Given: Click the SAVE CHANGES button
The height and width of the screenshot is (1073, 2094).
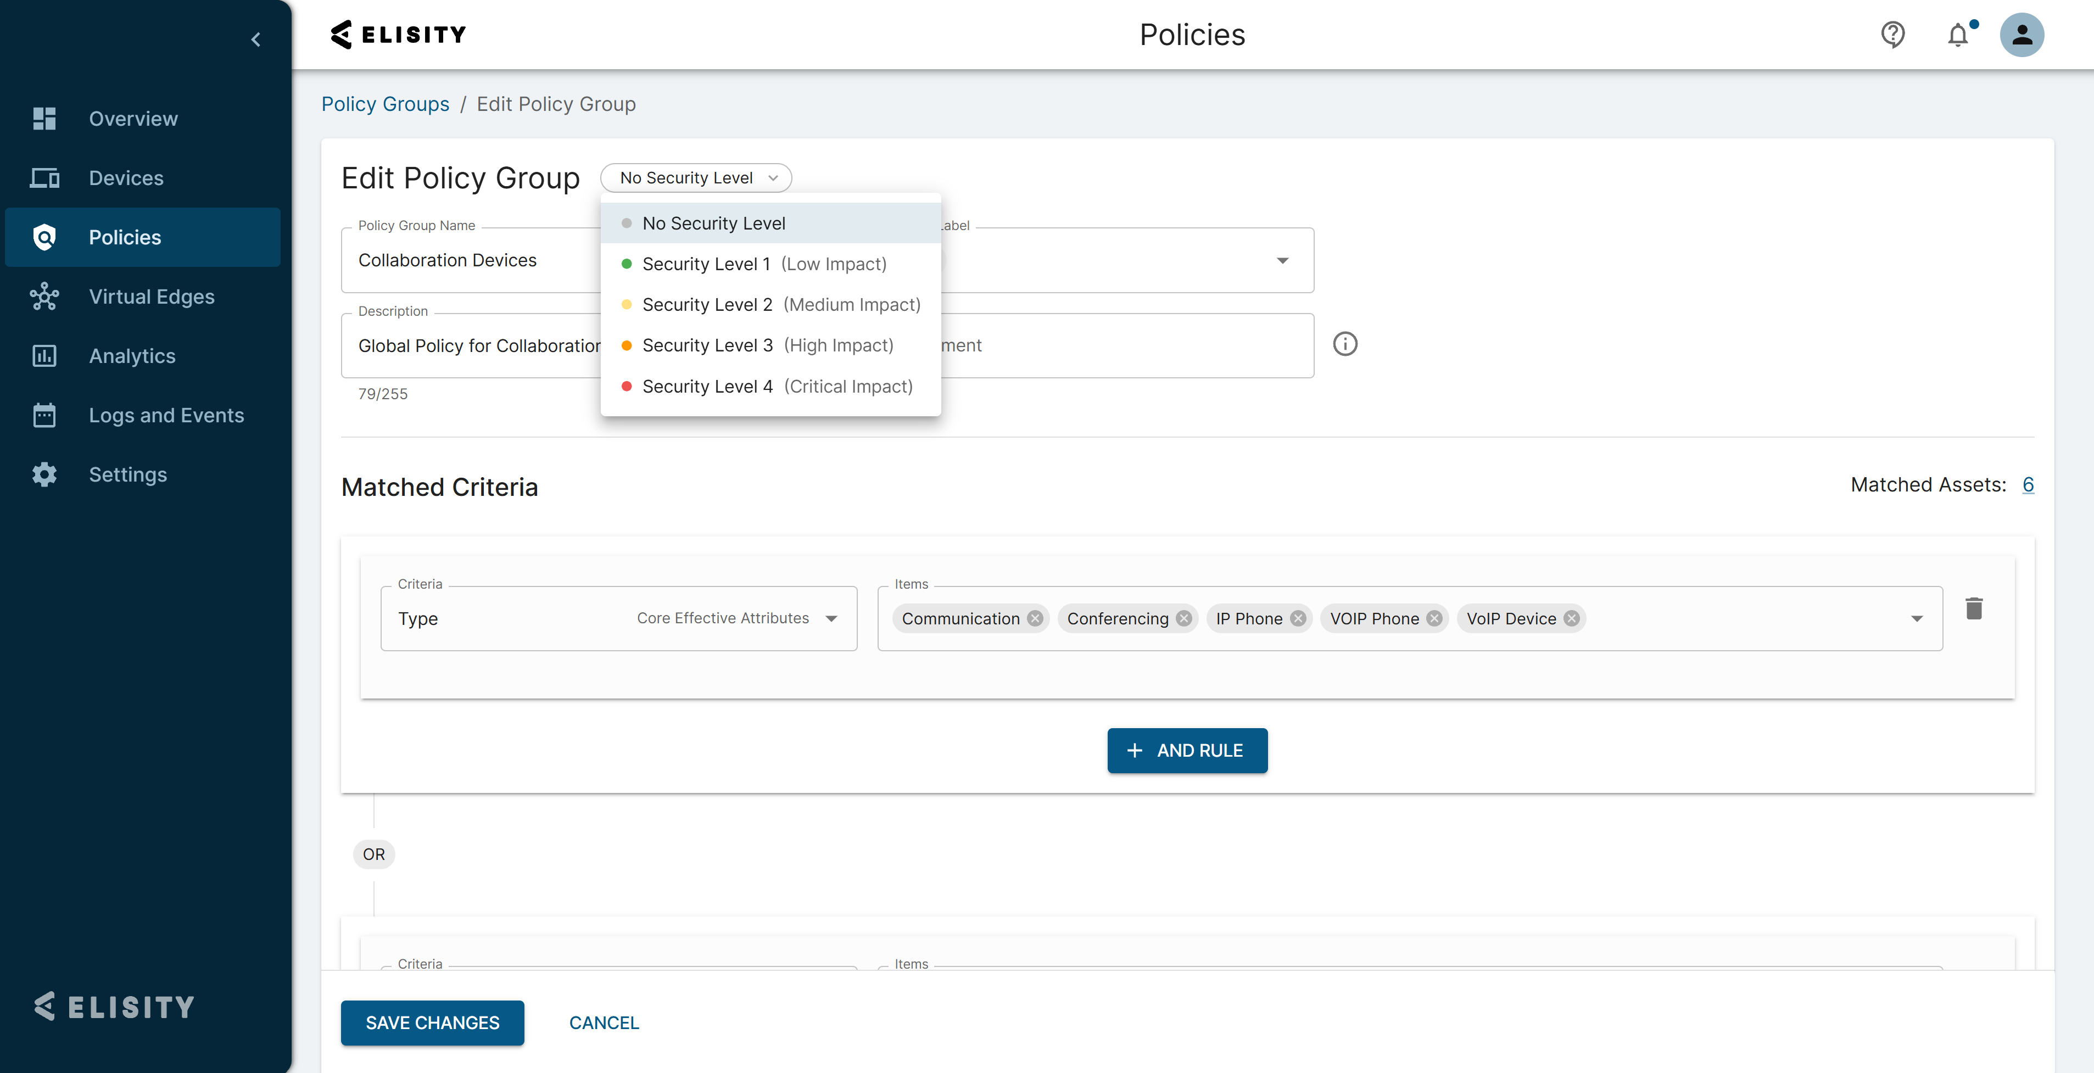Looking at the screenshot, I should tap(432, 1024).
